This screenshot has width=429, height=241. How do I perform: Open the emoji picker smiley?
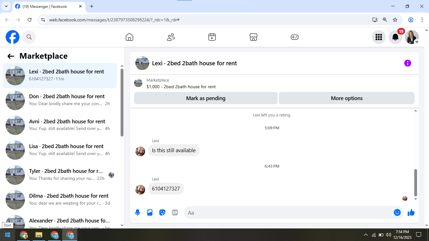[397, 212]
